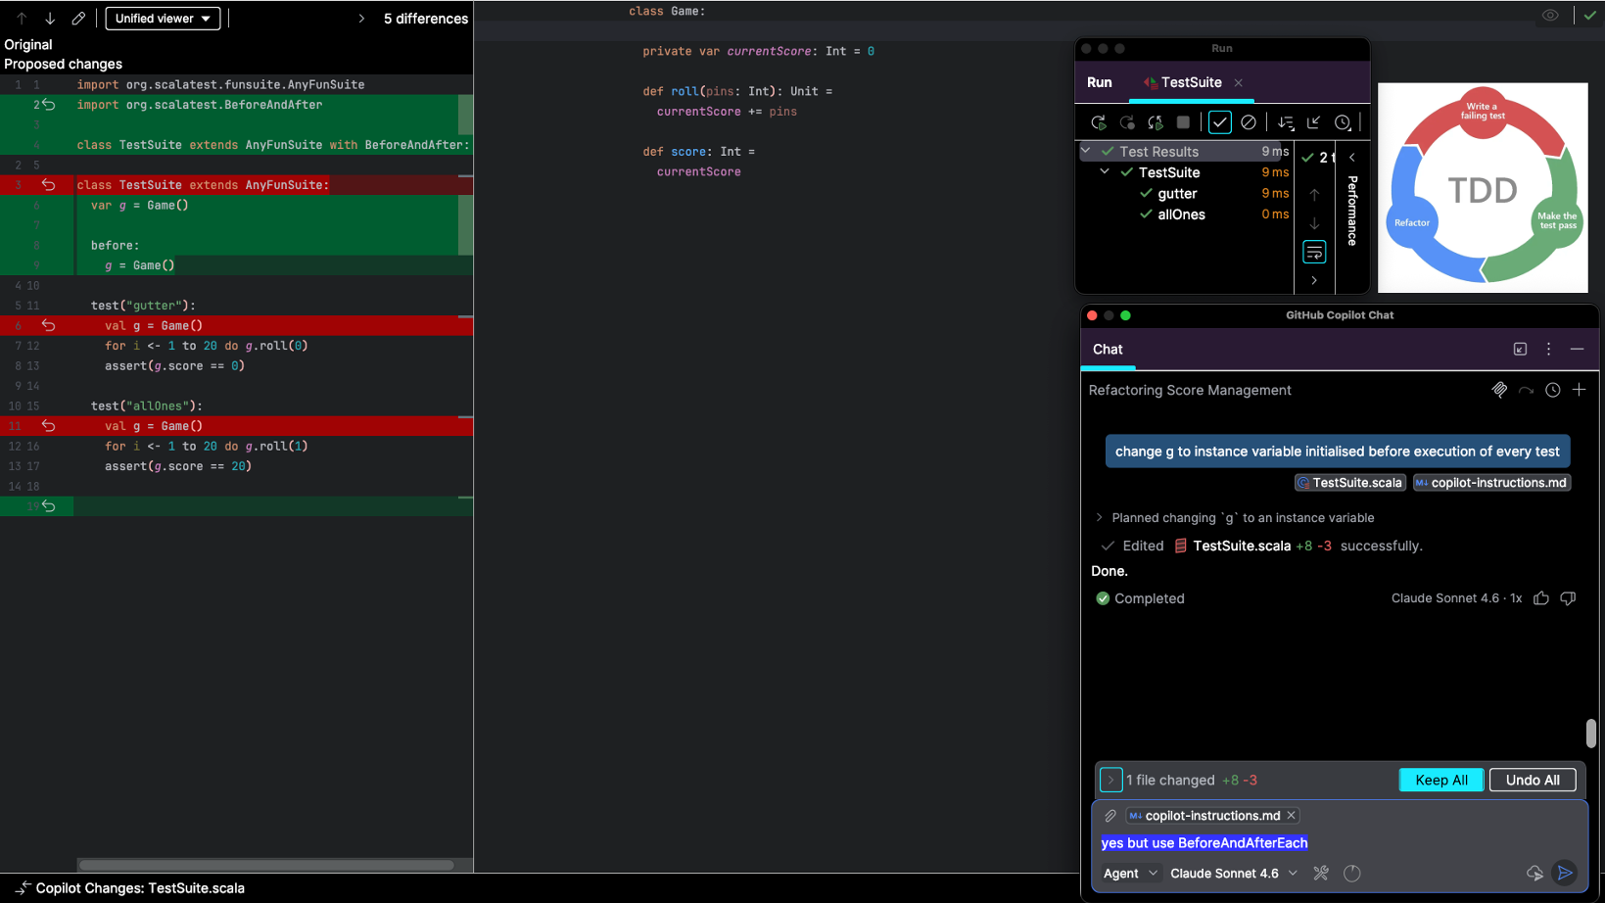Open Copilot chat history clock icon
Image resolution: width=1605 pixels, height=903 pixels.
tap(1552, 390)
